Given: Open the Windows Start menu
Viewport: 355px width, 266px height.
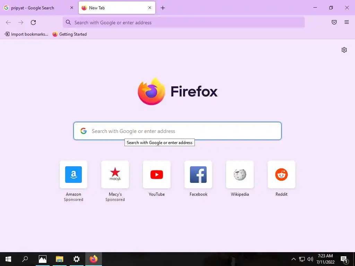Looking at the screenshot, I should coord(8,259).
